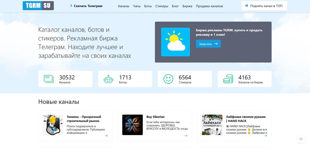
Task: Click the download arrow icon beside Скачать Телеграм
Action: pos(71,6)
